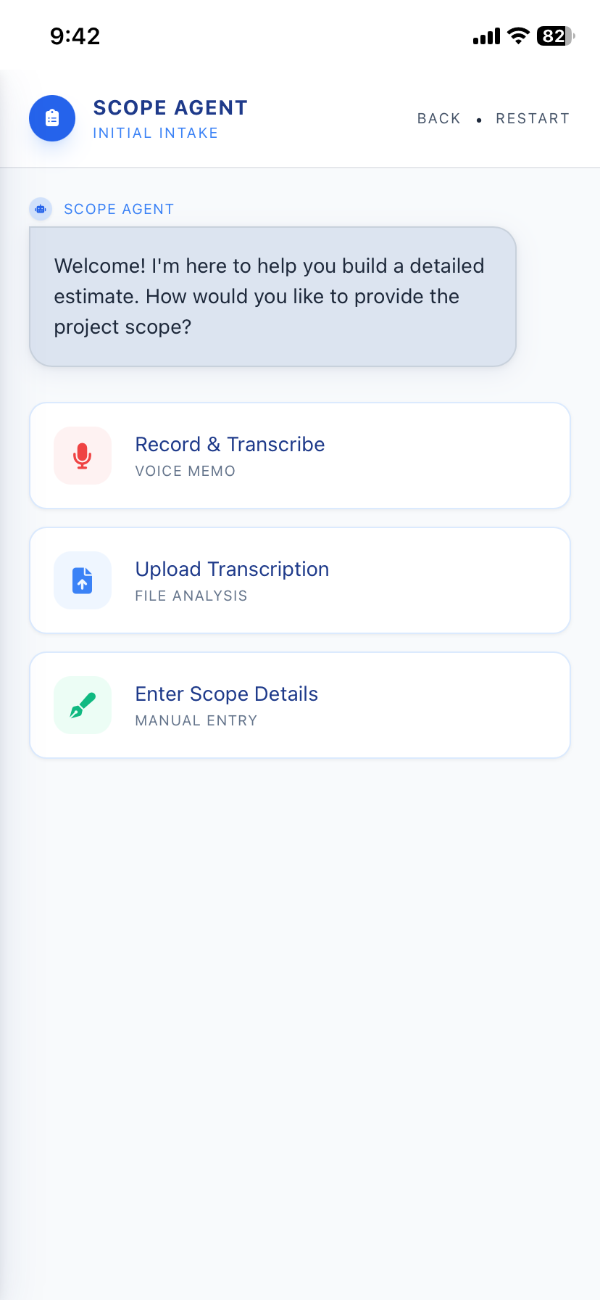Tap the welcome message bubble
The image size is (600, 1300).
(272, 297)
